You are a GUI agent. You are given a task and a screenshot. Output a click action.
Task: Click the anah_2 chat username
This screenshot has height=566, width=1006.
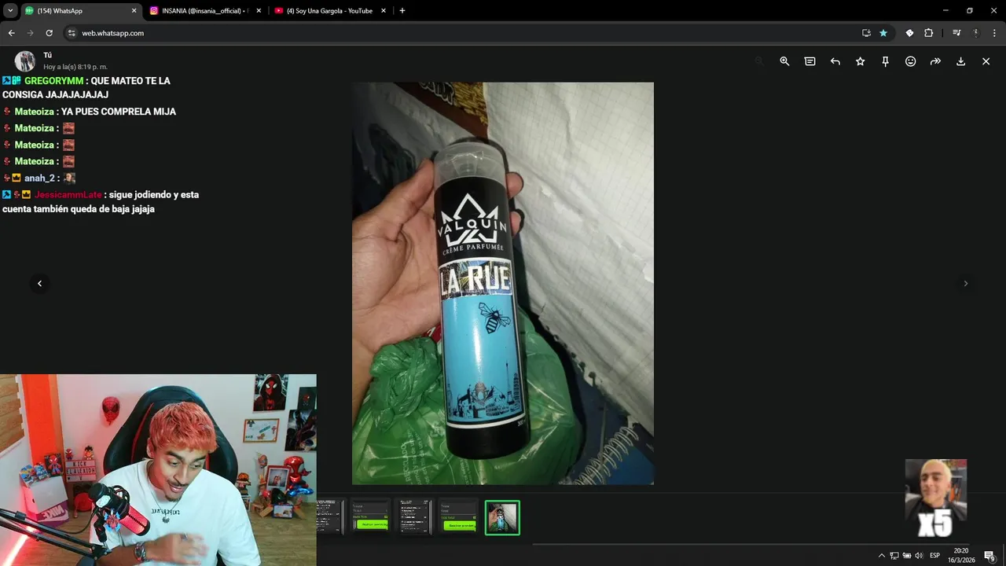(x=39, y=178)
